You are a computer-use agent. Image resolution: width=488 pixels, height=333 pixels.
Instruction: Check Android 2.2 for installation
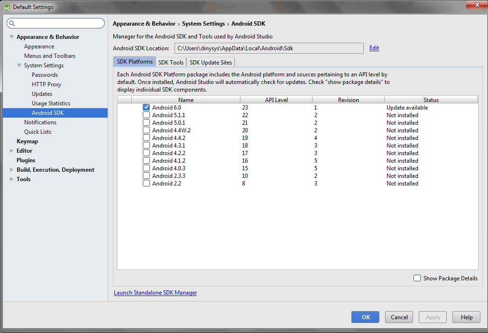click(146, 183)
